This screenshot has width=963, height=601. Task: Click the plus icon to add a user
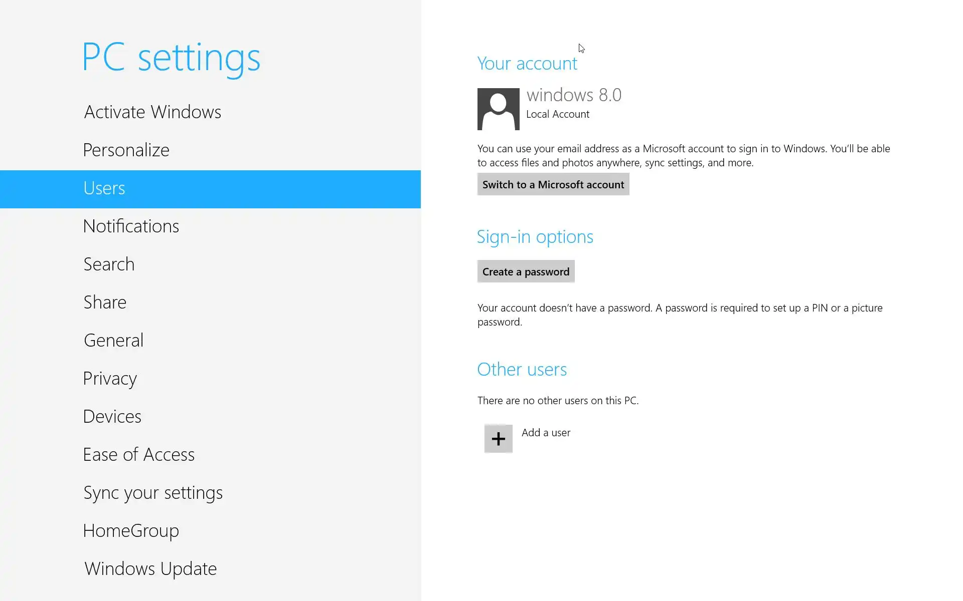click(498, 439)
